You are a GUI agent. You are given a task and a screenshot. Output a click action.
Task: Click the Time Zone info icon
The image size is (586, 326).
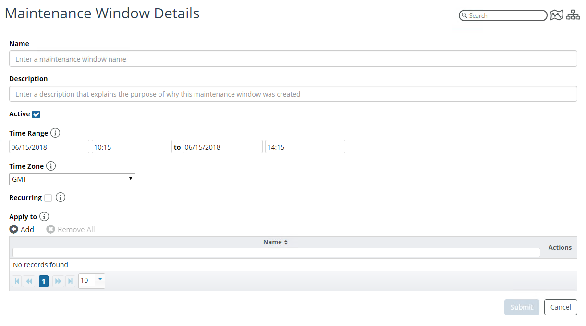point(51,166)
